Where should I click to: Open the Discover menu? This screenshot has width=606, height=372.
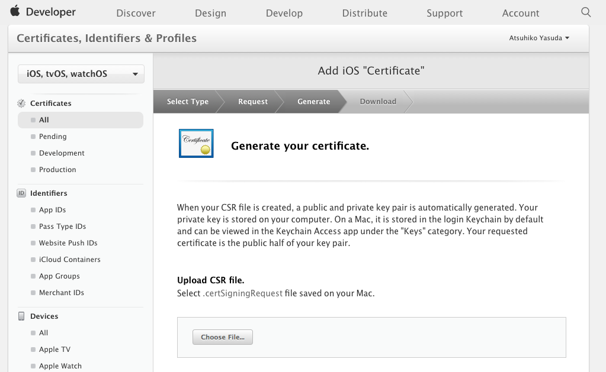136,13
